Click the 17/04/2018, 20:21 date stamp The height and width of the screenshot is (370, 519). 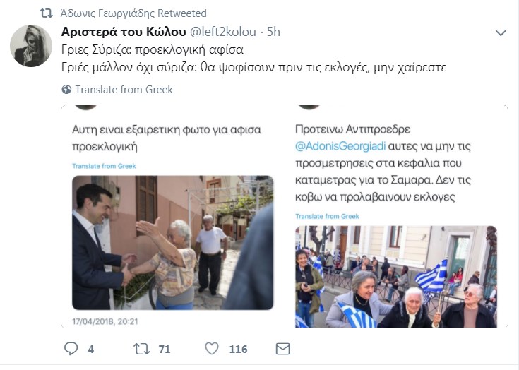click(x=105, y=322)
